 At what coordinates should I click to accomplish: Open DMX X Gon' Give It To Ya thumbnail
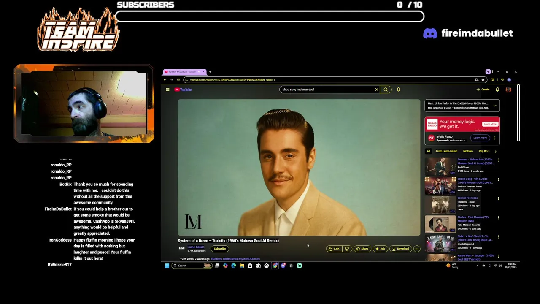(440, 243)
